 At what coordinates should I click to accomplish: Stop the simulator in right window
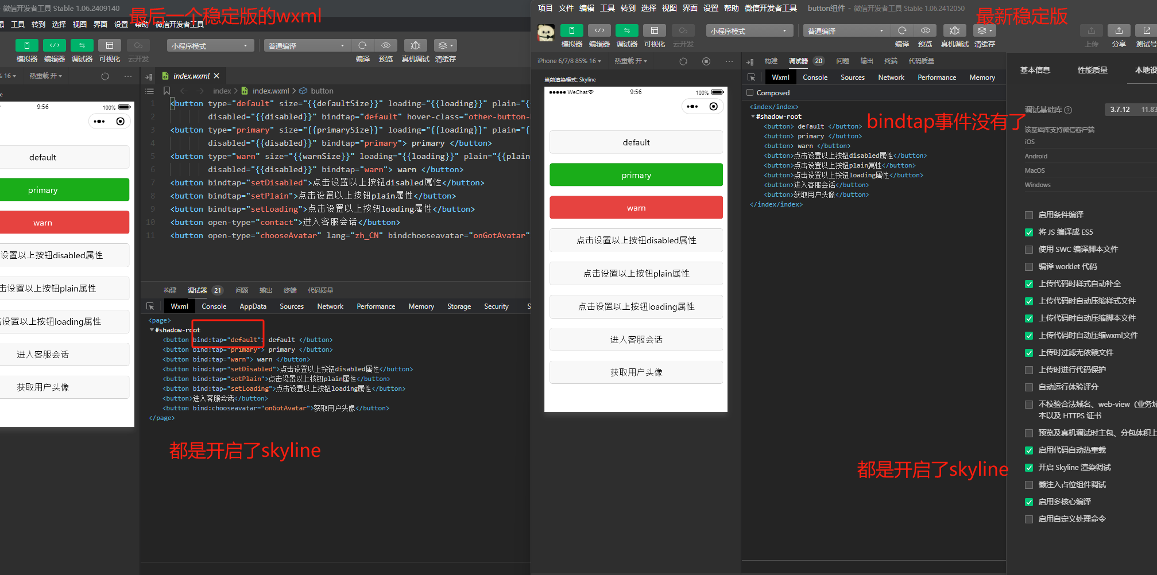[706, 61]
